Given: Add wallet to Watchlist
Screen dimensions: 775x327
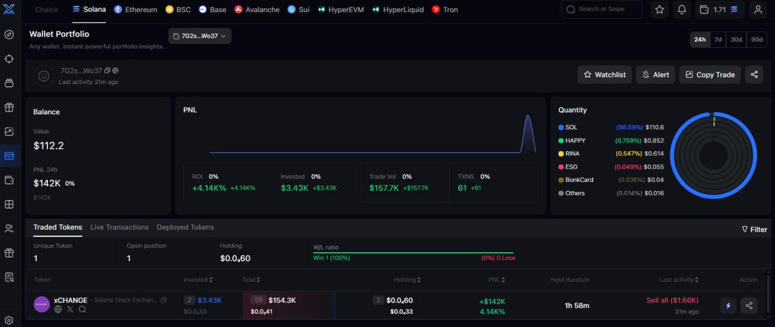Looking at the screenshot, I should coord(604,74).
